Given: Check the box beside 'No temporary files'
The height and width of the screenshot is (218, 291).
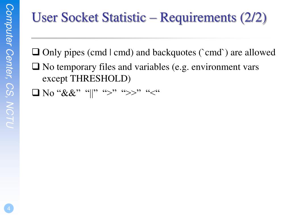Looking at the screenshot, I should [x=36, y=66].
